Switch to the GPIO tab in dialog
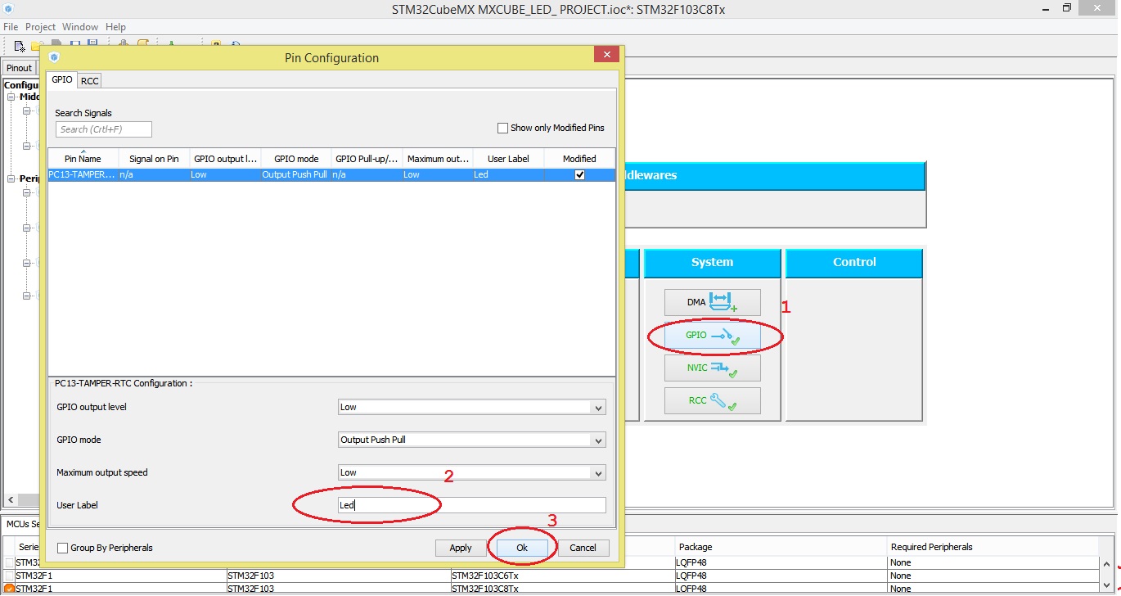 62,79
